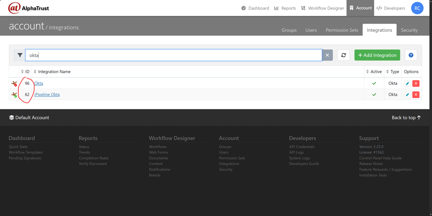
Task: Switch to the Security tab
Action: [409, 30]
